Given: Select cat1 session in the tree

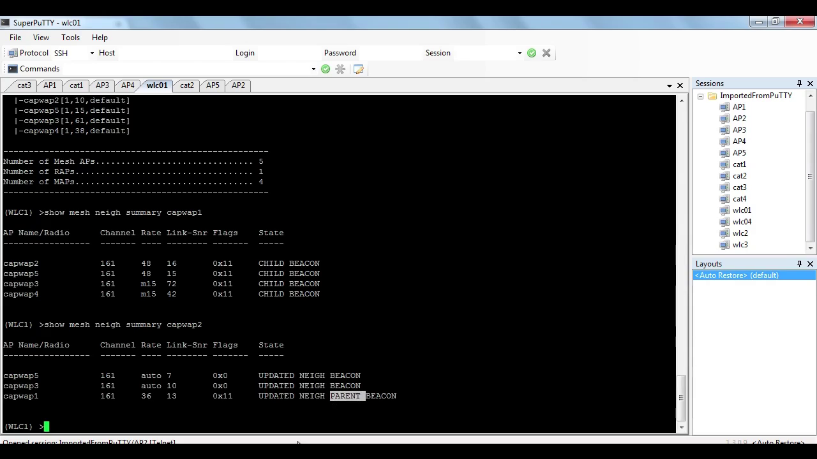Looking at the screenshot, I should point(739,164).
